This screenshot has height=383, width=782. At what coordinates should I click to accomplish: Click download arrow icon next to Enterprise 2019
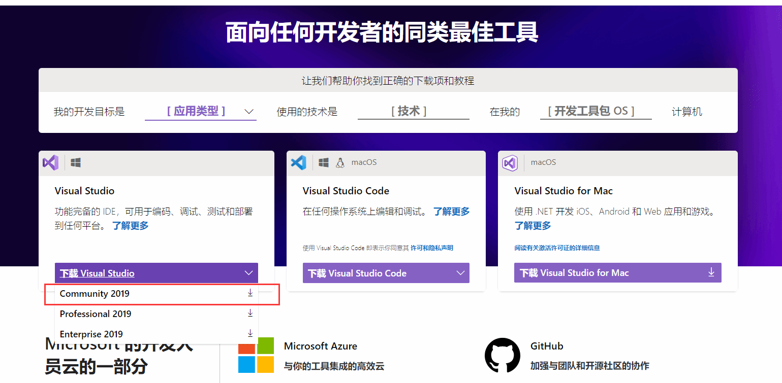(250, 333)
